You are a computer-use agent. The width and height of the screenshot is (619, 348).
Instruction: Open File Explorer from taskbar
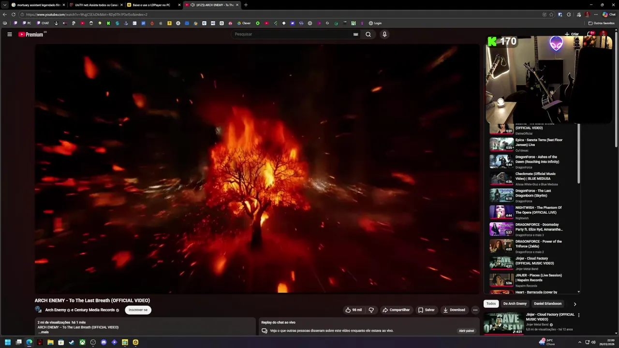50,342
